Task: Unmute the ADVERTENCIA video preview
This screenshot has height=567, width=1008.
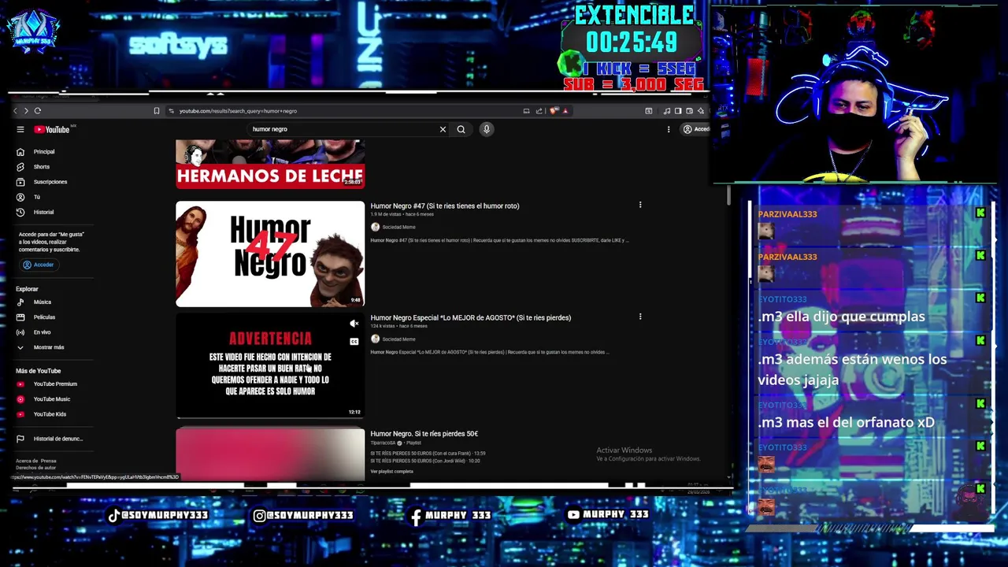Action: pos(354,324)
